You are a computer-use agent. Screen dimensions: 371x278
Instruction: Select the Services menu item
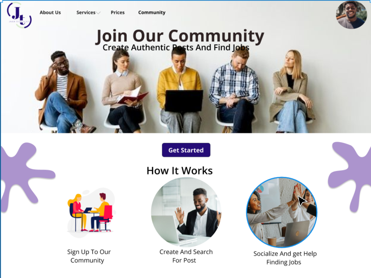tap(86, 13)
